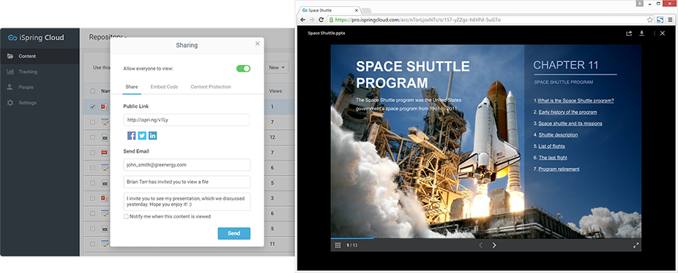Open 'The last flight' link
Screen dimensions: 678x273
pyautogui.click(x=553, y=158)
